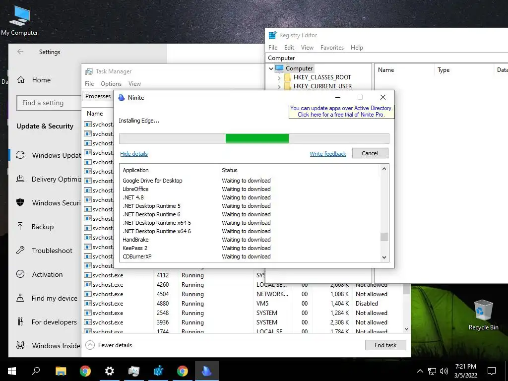Open Registry Editor Edit menu
508x381 pixels.
pyautogui.click(x=289, y=48)
